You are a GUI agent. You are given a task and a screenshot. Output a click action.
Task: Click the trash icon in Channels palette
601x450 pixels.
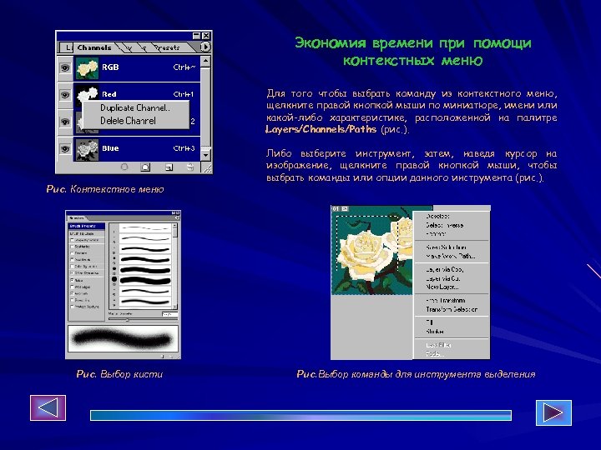[x=190, y=167]
